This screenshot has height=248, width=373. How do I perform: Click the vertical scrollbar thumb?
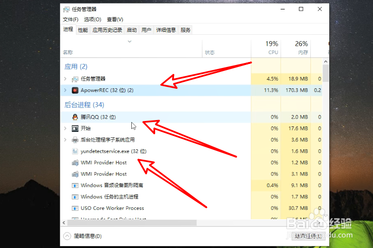326,73
